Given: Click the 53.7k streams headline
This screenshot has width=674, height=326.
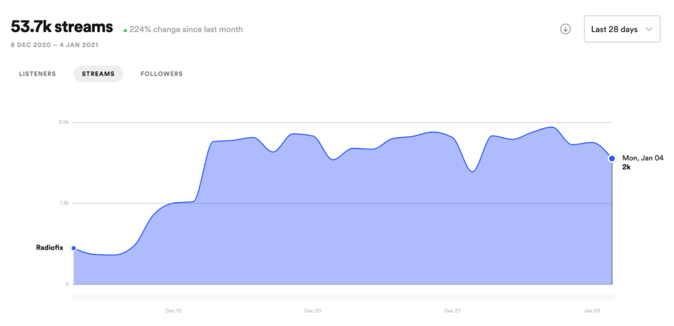Looking at the screenshot, I should tap(62, 27).
